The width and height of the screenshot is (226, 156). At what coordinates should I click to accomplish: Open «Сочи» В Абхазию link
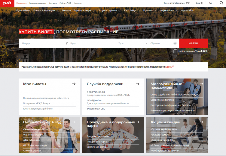(33, 135)
